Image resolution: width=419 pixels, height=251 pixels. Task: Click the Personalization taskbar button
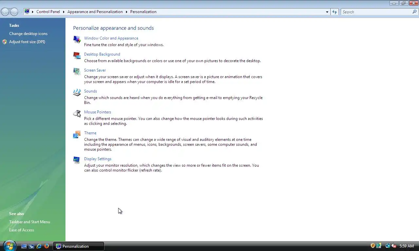79,246
